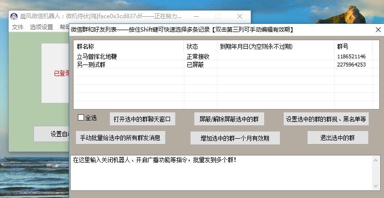This screenshot has height=198, width=384.
Task: Click the text box scrollbar up arrow
Action: pos(376,160)
